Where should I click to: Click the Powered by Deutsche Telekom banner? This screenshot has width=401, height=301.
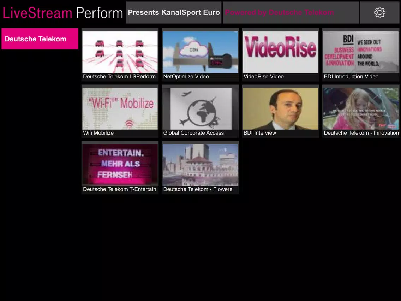click(x=291, y=13)
